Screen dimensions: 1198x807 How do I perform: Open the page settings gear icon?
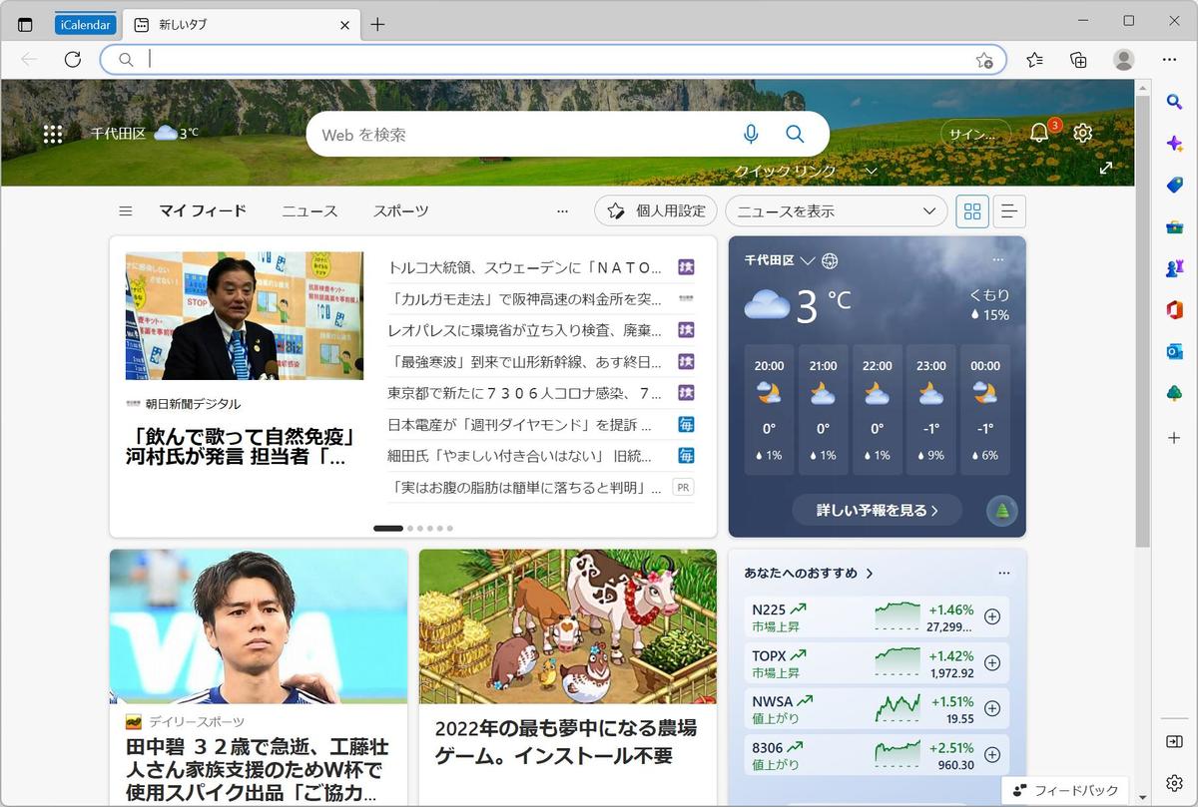click(1083, 133)
